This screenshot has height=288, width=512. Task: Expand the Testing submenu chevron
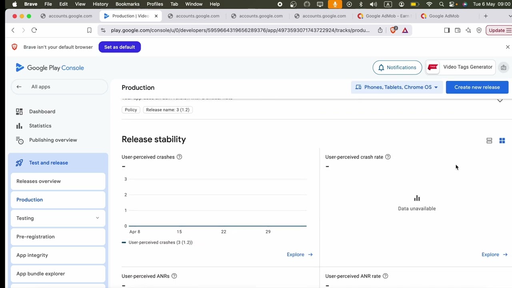[97, 218]
